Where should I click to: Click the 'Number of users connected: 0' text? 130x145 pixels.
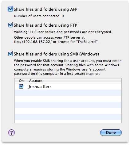pos(39,16)
